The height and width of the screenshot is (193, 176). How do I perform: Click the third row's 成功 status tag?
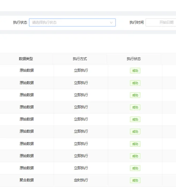[135, 95]
